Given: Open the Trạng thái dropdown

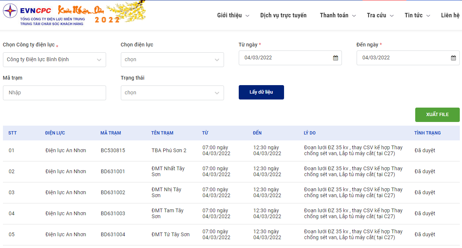Looking at the screenshot, I should (172, 93).
